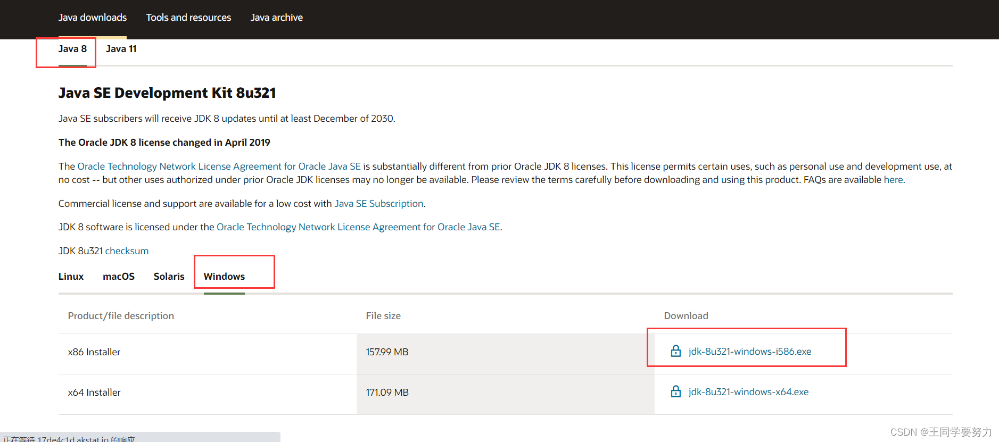
Task: Select the Java 8 tab
Action: coord(72,49)
